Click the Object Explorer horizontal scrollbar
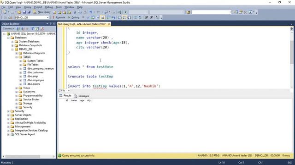The width and height of the screenshot is (295, 165). click(23, 156)
